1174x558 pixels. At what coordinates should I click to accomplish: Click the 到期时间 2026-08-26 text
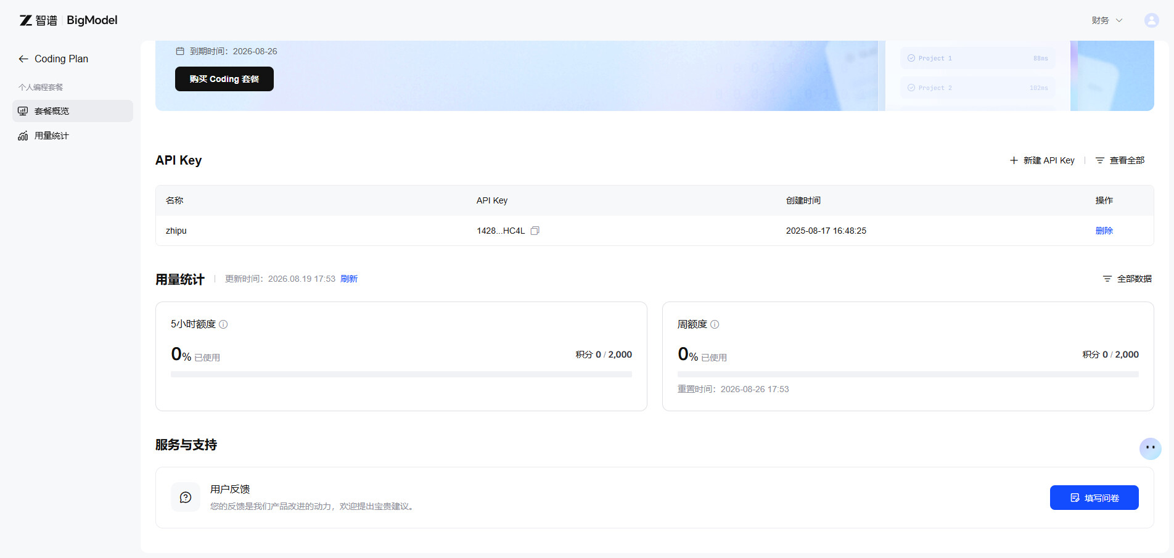[x=234, y=51]
